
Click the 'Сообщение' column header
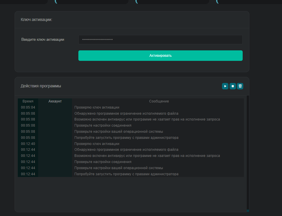(159, 101)
